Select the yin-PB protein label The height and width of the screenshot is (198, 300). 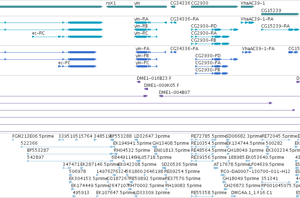[142, 56]
